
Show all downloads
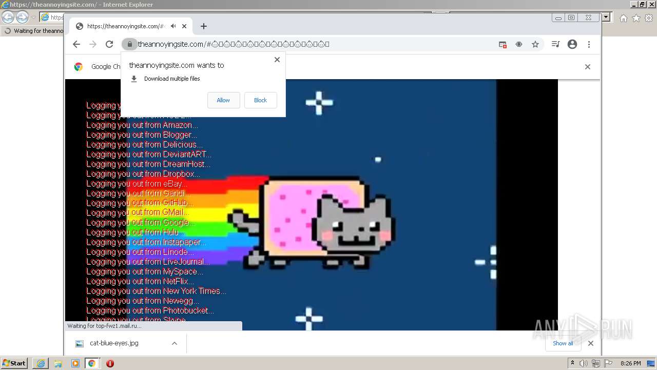(563, 343)
